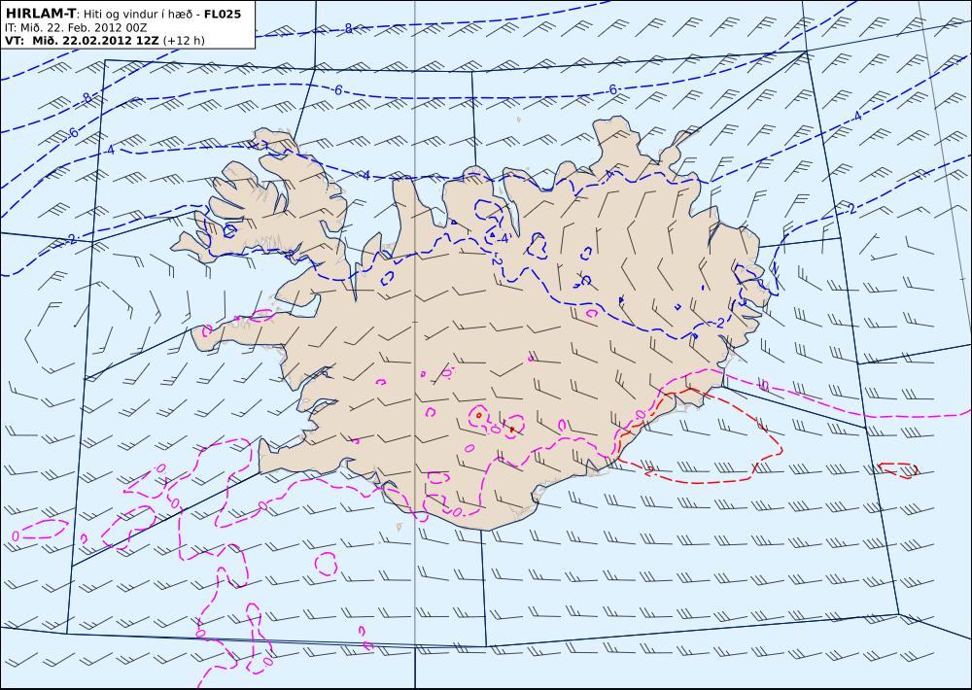This screenshot has height=690, width=972.
Task: Click the magenta 0 label off the southeast coast
Action: click(x=764, y=386)
